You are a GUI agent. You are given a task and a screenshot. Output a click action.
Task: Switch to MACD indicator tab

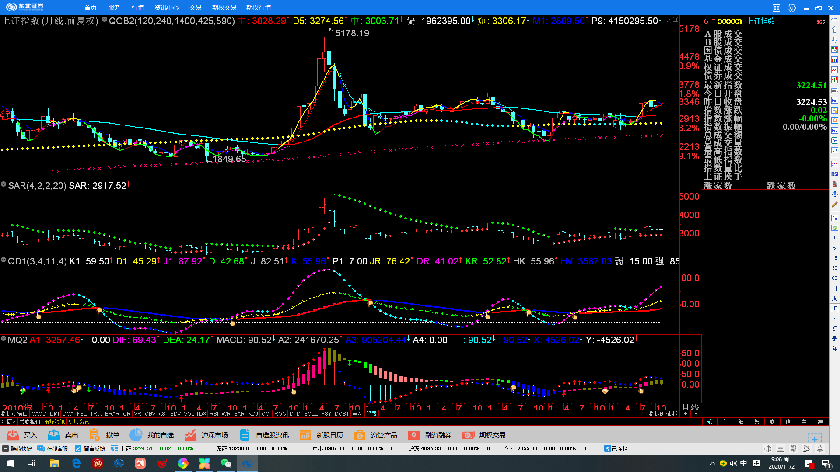click(38, 414)
